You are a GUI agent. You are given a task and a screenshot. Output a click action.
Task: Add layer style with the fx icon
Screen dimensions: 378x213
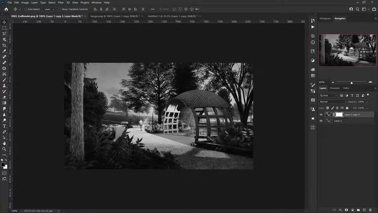[x=340, y=210]
